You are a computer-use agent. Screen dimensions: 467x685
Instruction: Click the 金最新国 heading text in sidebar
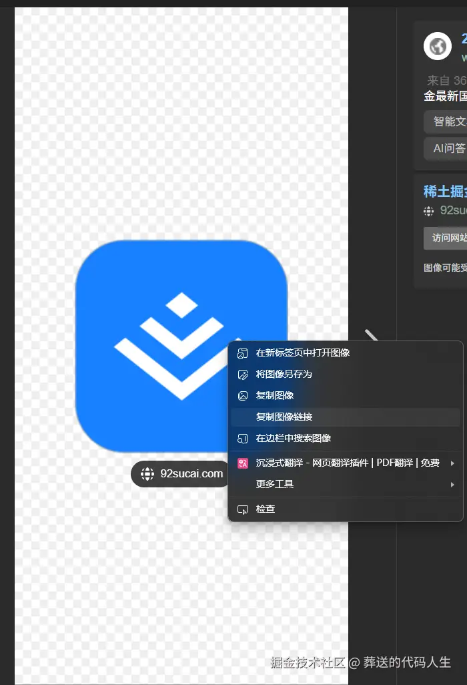pyautogui.click(x=445, y=96)
